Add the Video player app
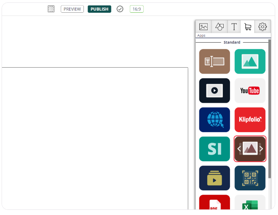 [214, 91]
